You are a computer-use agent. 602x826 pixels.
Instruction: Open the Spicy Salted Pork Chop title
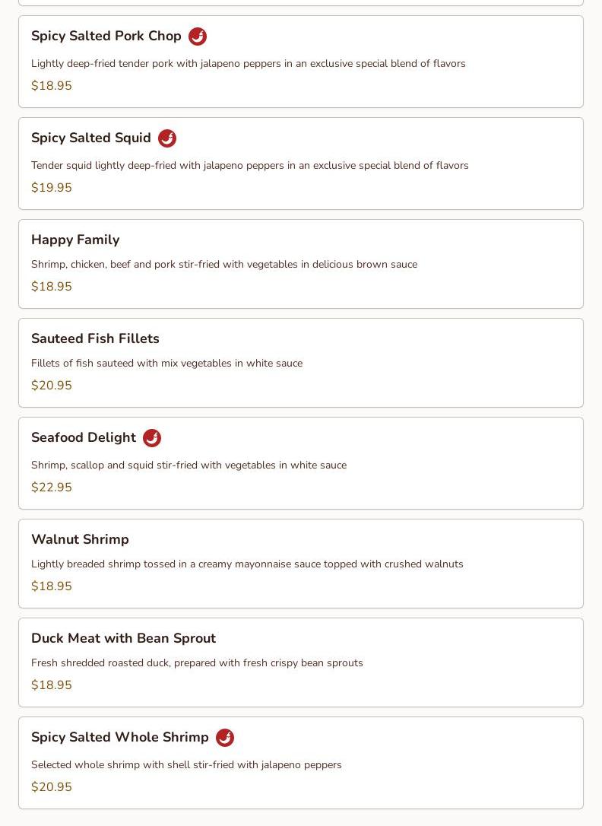tap(106, 36)
